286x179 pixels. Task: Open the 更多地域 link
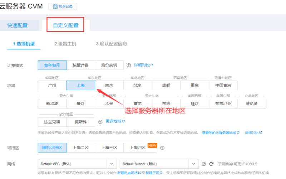coord(114,122)
